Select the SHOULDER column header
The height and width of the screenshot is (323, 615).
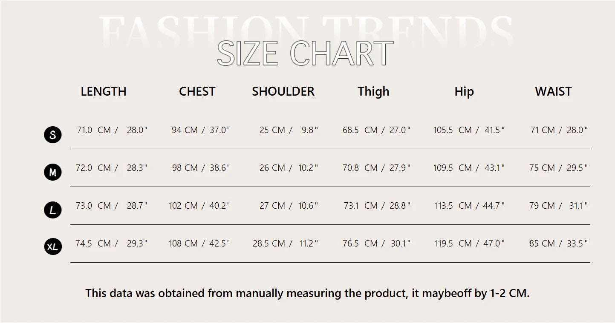point(283,91)
